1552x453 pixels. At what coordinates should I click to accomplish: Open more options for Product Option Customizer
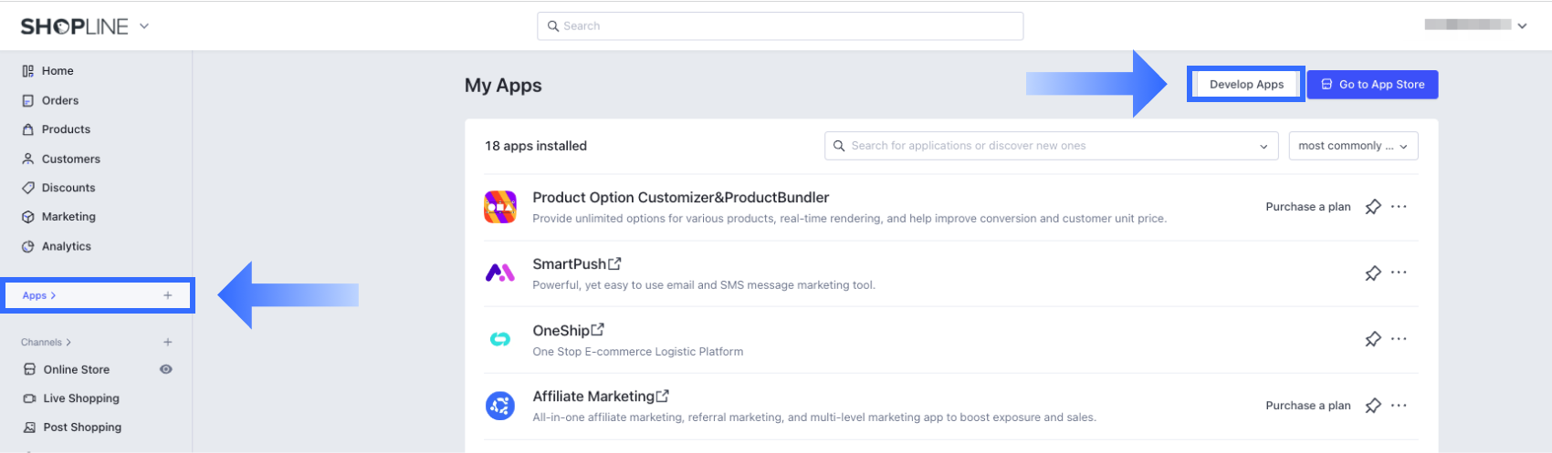click(1399, 207)
